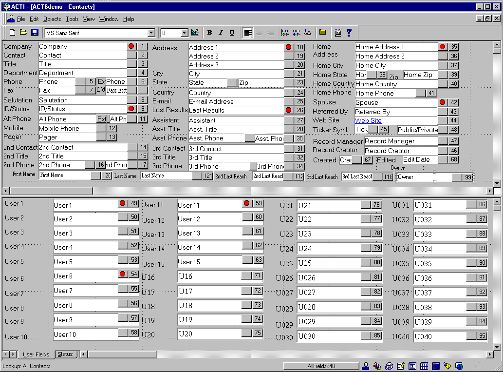Open the Tools menu
The height and width of the screenshot is (372, 503).
[x=72, y=19]
